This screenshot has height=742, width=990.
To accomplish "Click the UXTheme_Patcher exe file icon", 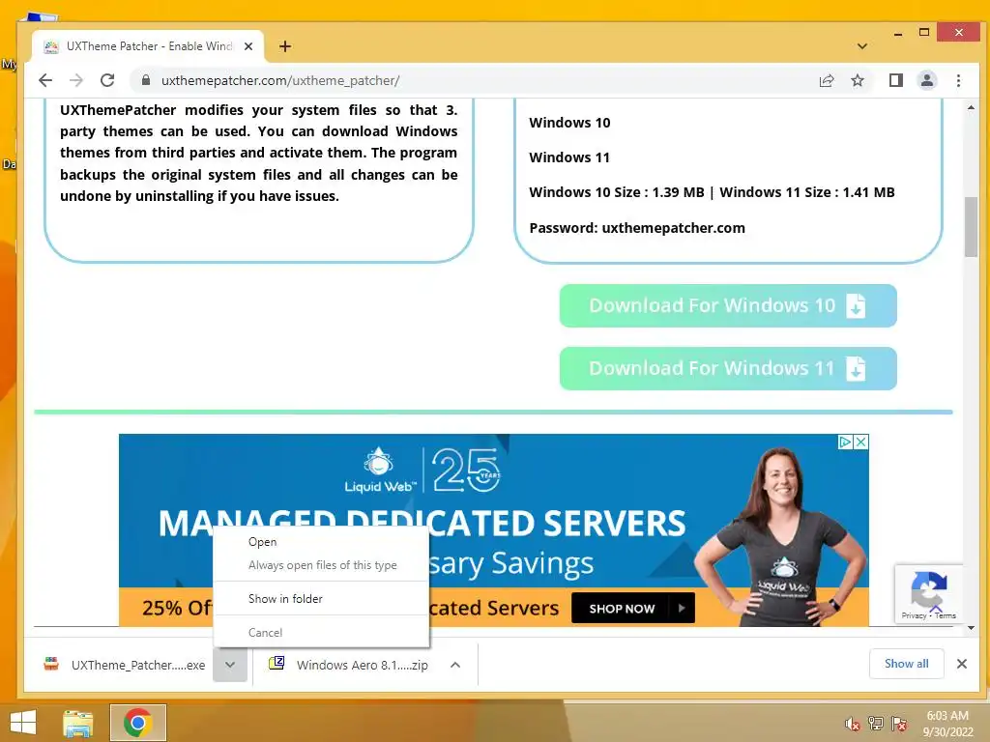I will 51,664.
